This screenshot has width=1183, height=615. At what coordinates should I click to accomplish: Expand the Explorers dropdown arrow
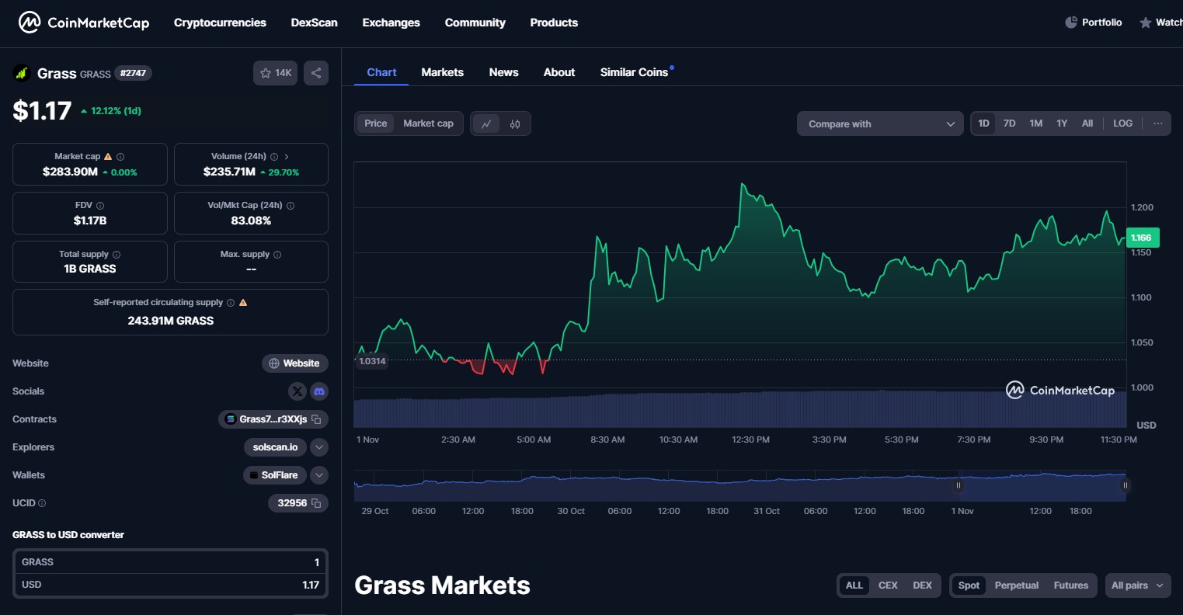319,447
